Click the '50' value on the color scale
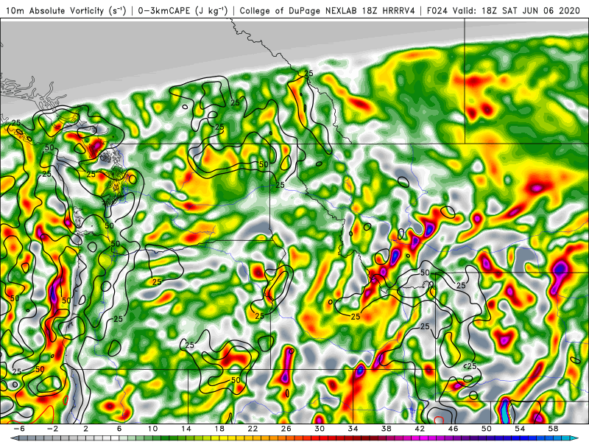 point(487,429)
